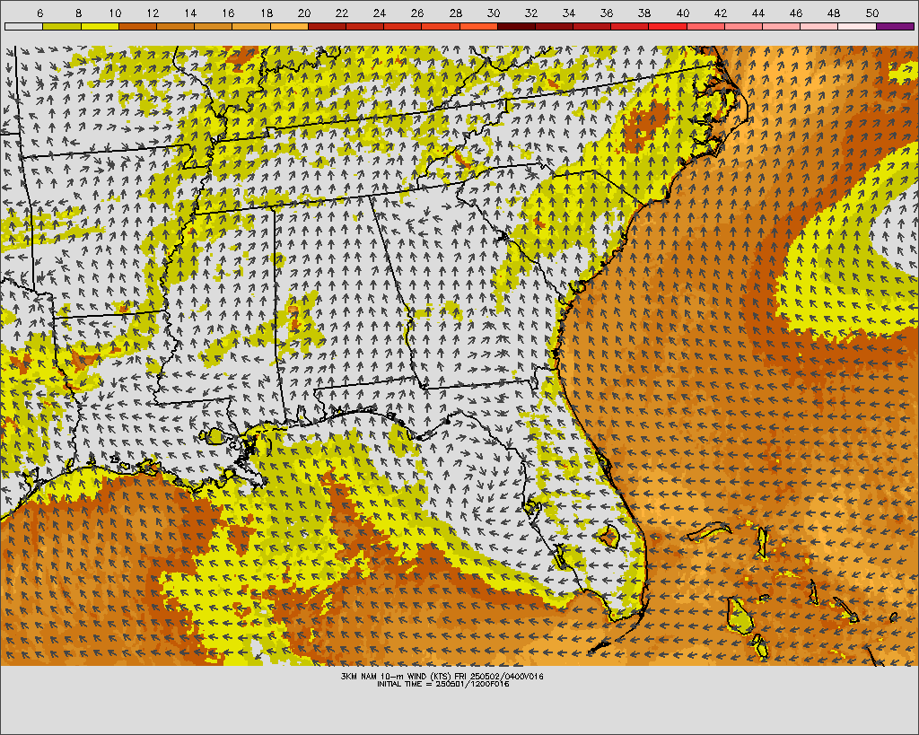Click the legend label "50"

[871, 13]
